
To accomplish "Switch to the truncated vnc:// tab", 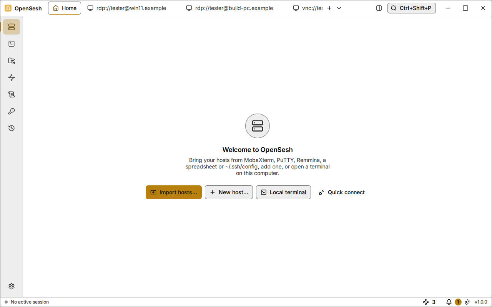I will (x=307, y=8).
